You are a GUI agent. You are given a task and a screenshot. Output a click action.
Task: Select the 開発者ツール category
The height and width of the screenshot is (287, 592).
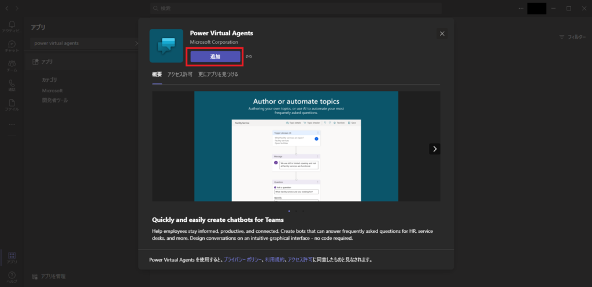pyautogui.click(x=55, y=100)
